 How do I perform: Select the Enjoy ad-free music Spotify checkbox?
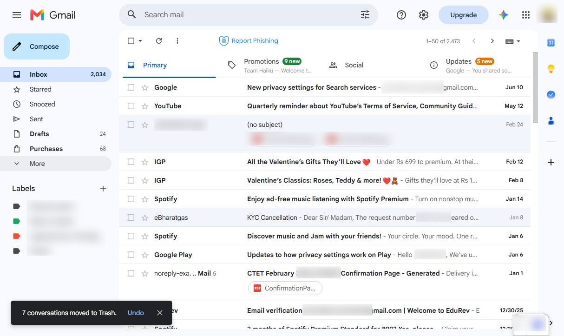tap(131, 199)
